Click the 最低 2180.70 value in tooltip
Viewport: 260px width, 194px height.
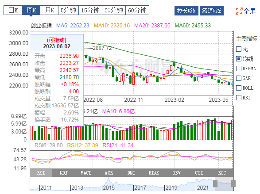(x=69, y=77)
